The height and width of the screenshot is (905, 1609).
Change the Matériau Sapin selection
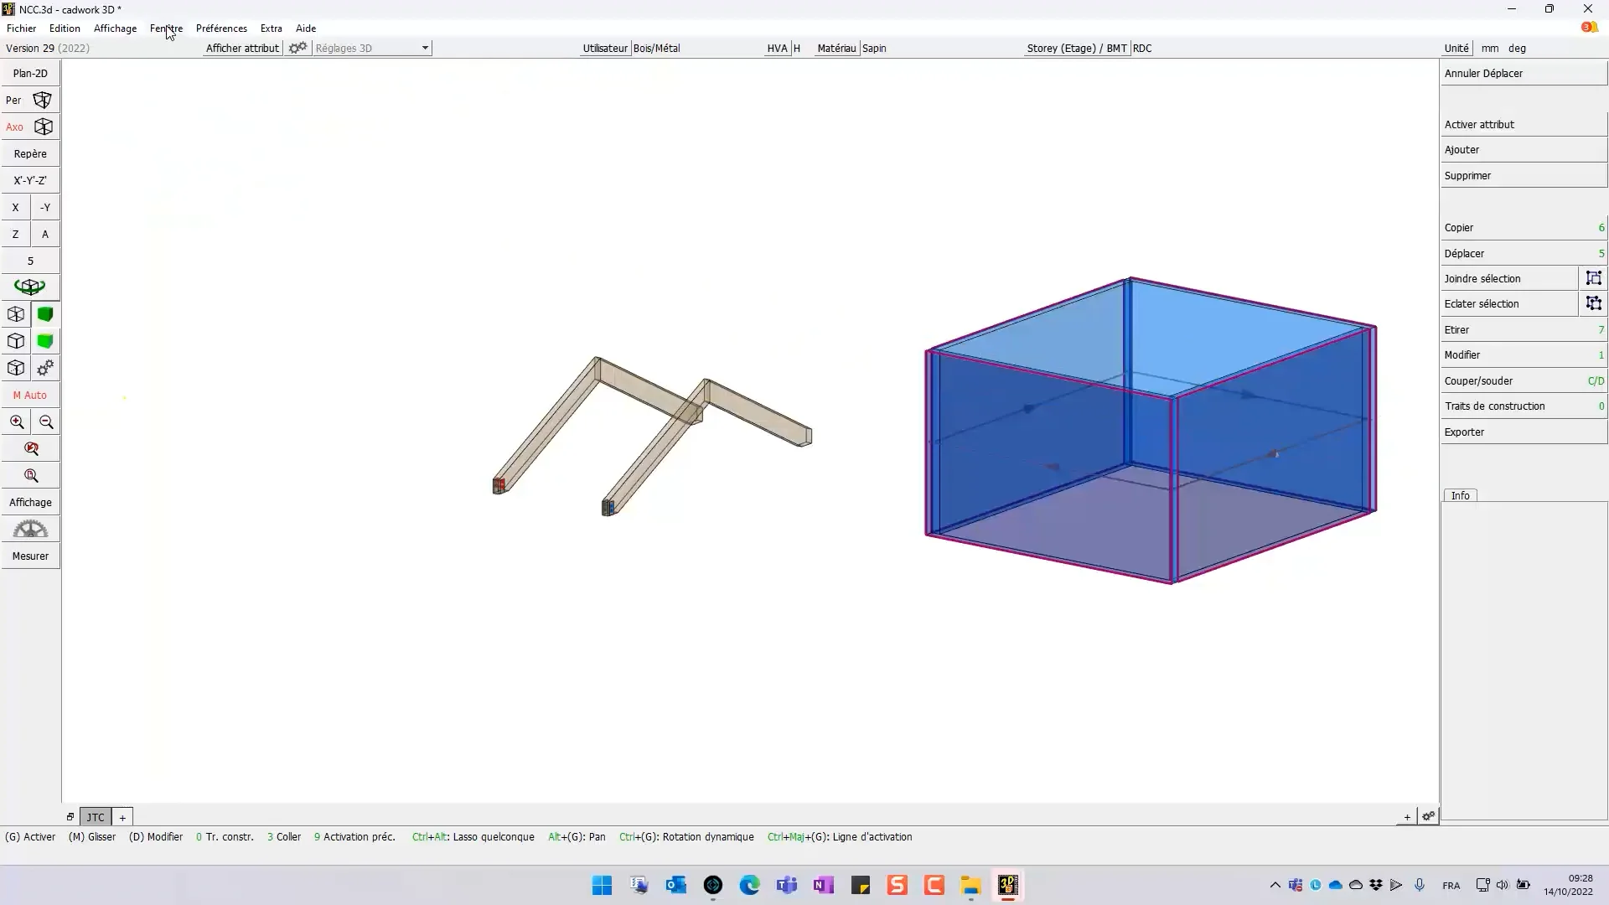874,48
